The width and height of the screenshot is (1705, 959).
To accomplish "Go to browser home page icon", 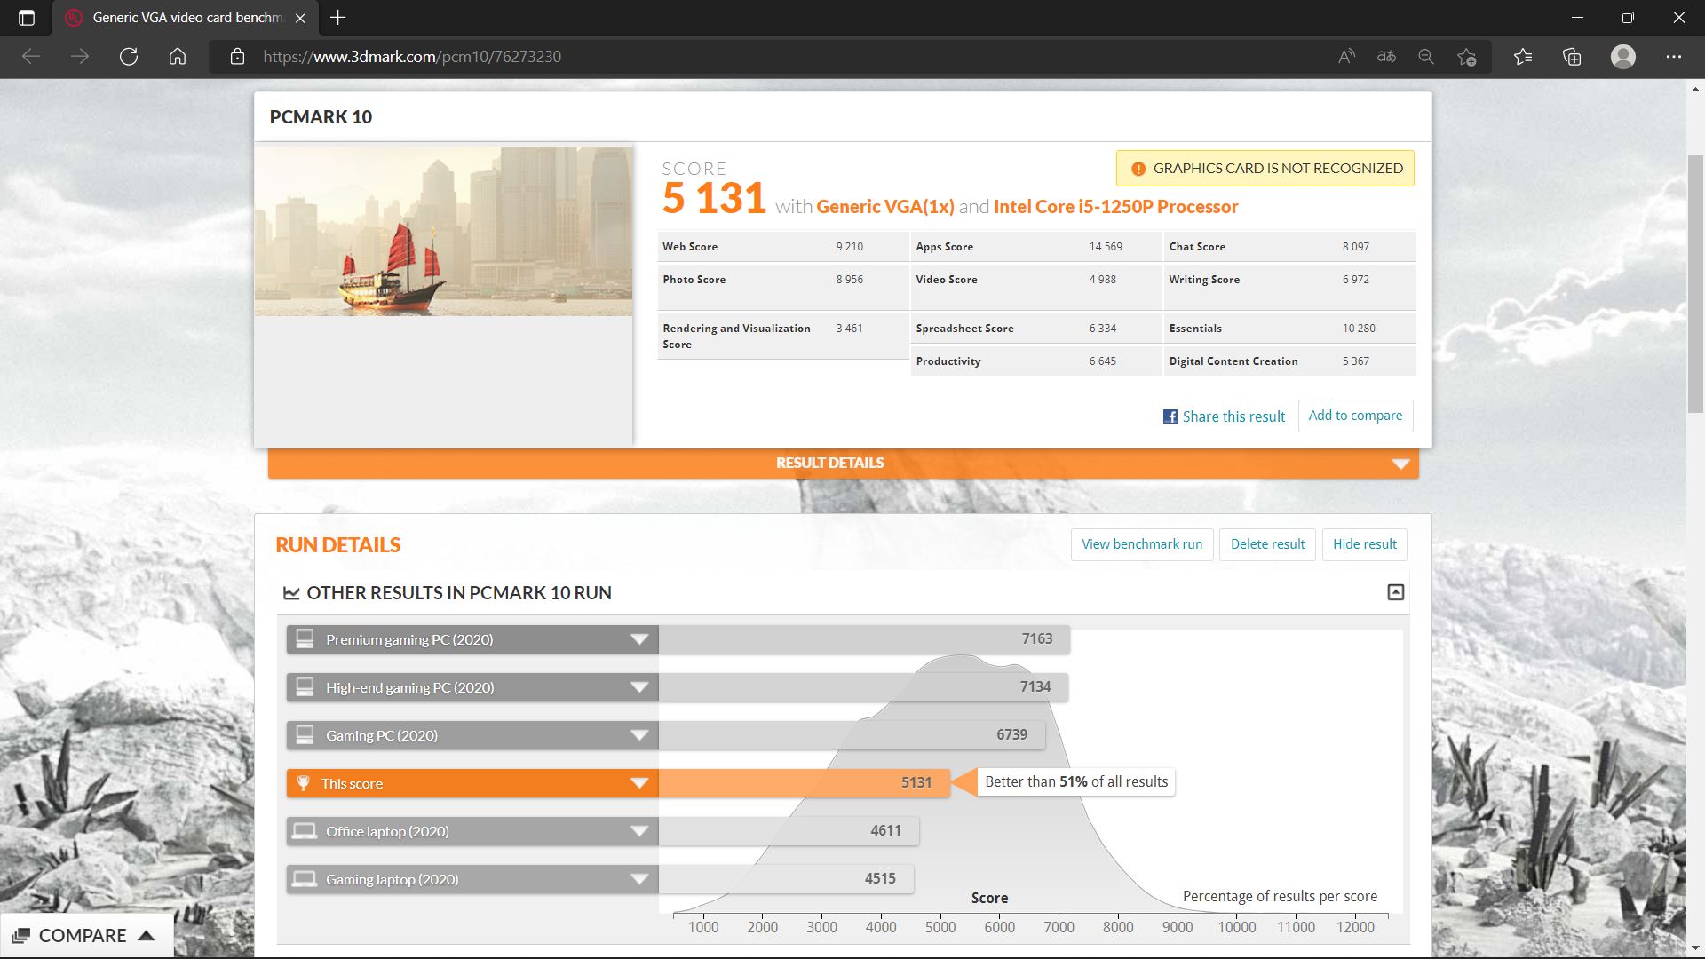I will pos(178,57).
